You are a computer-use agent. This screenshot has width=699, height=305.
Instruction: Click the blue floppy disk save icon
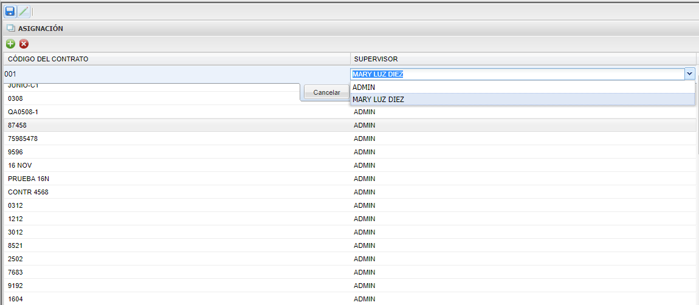click(x=10, y=11)
